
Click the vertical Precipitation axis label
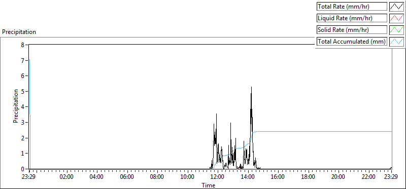click(x=16, y=106)
